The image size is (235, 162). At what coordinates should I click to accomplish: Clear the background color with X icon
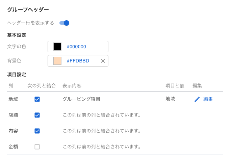point(103,61)
